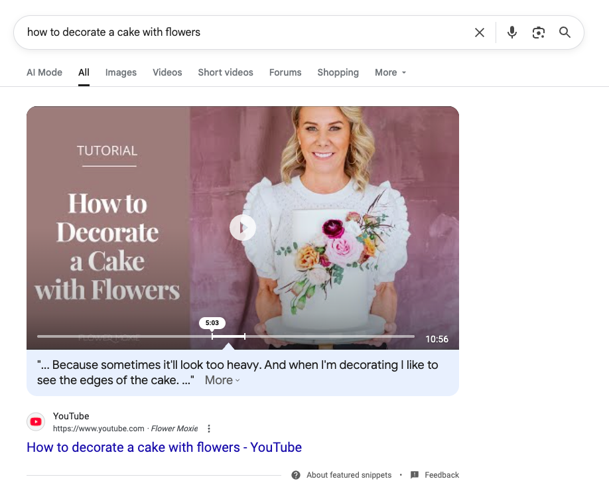
Task: Switch to the Images tab
Action: [121, 72]
